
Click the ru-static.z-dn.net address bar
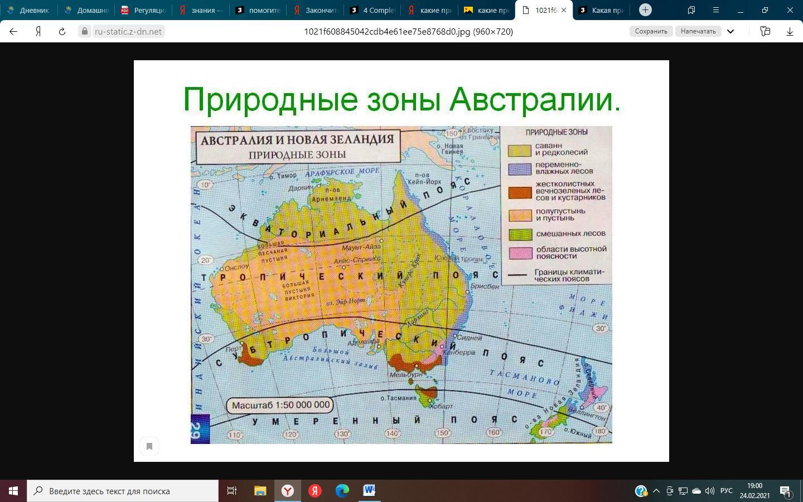[x=128, y=31]
